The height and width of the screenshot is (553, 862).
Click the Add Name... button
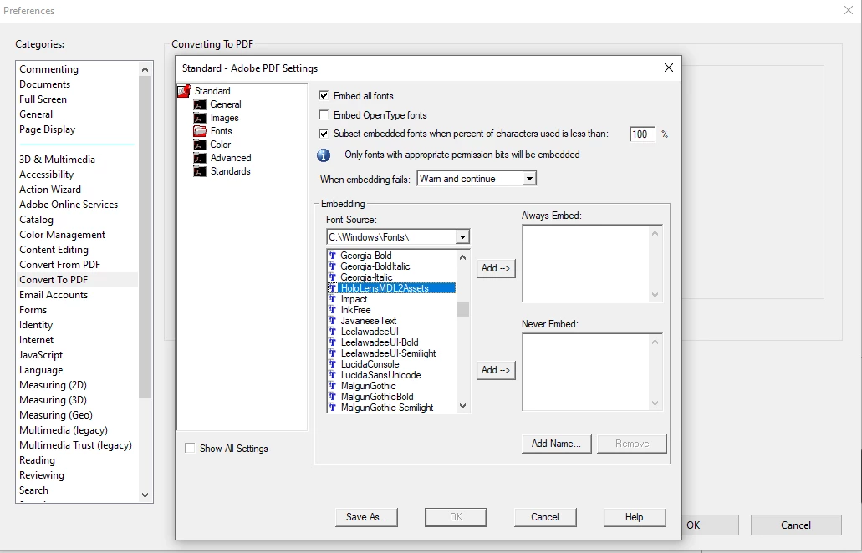556,444
